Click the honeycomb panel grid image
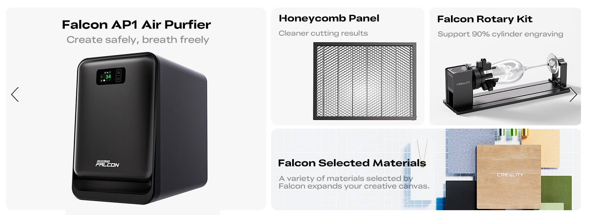The width and height of the screenshot is (589, 215). coord(365,81)
